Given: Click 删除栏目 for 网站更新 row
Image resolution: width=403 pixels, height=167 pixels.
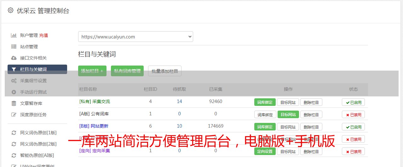Looking at the screenshot, I should pos(311,127).
